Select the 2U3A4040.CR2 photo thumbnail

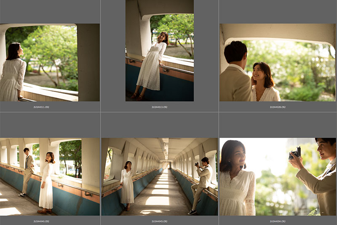[x=50, y=176]
